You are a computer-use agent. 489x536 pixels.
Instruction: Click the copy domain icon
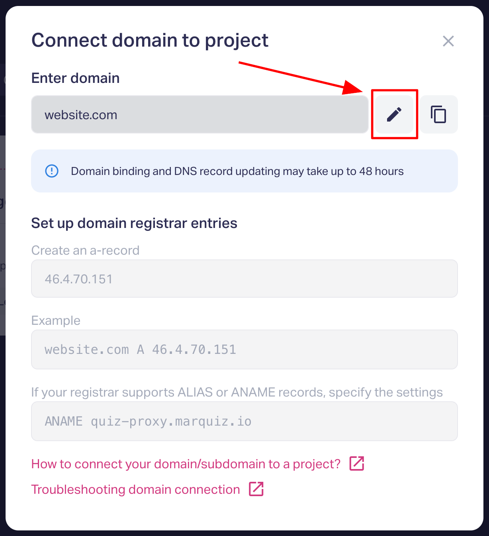pos(438,114)
